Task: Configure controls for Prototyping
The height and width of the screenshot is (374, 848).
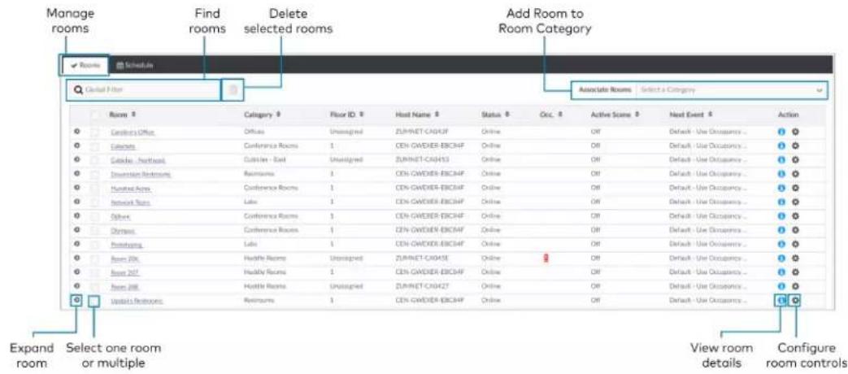Action: click(795, 244)
